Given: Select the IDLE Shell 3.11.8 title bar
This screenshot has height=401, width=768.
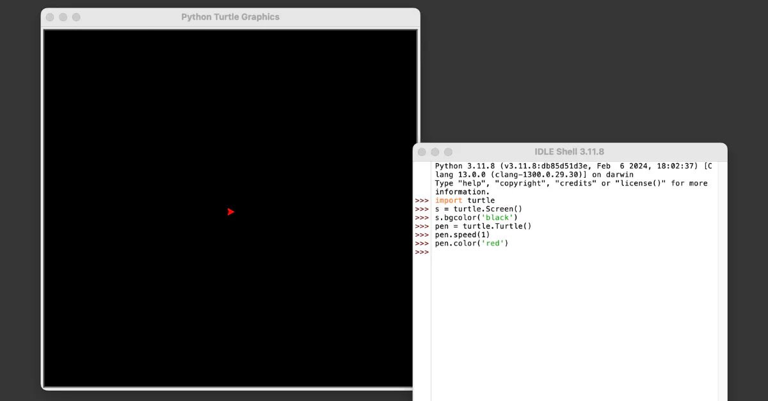Looking at the screenshot, I should (569, 152).
